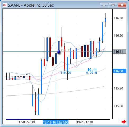Click the 116.11 crosshair price label
This screenshot has height=127, width=129.
(x=119, y=51)
